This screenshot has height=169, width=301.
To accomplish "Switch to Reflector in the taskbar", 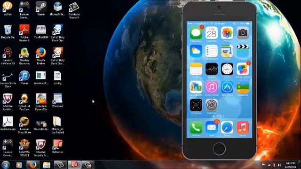I will 74,165.
